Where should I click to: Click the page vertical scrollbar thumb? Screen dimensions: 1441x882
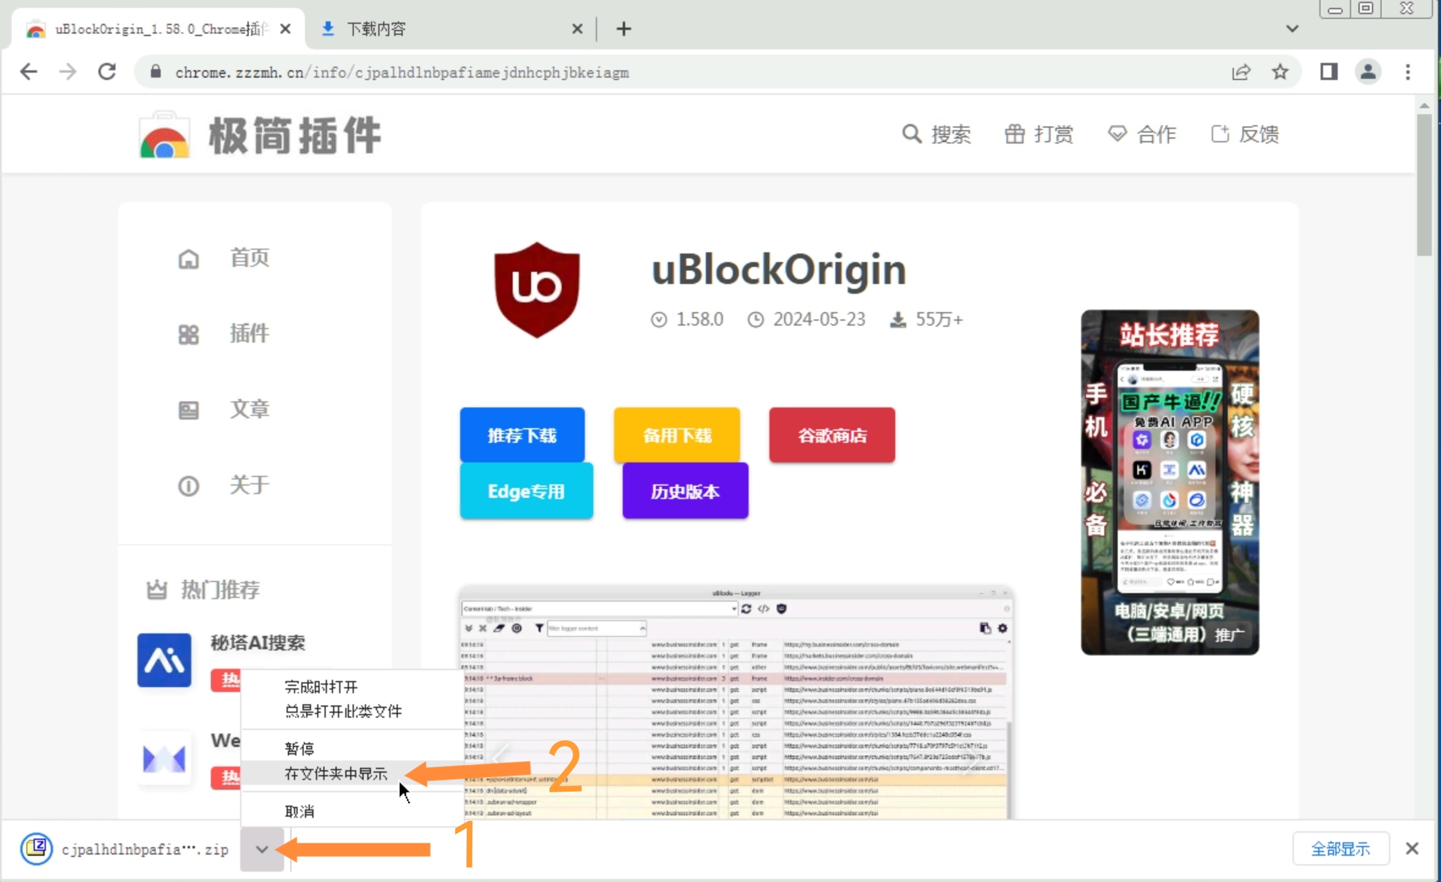[x=1424, y=183]
